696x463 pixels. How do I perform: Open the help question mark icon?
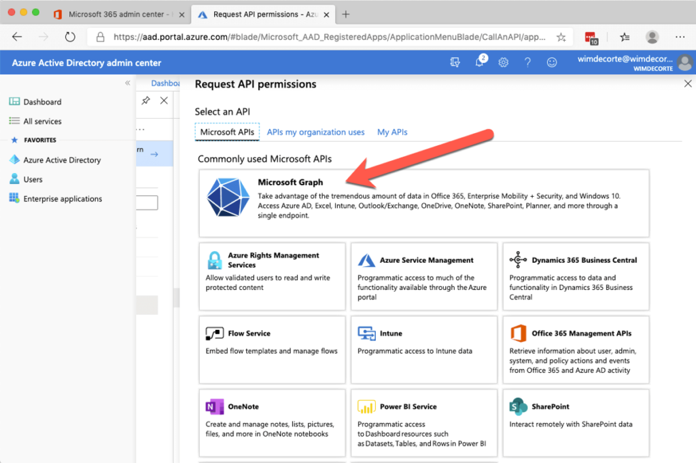click(x=527, y=62)
